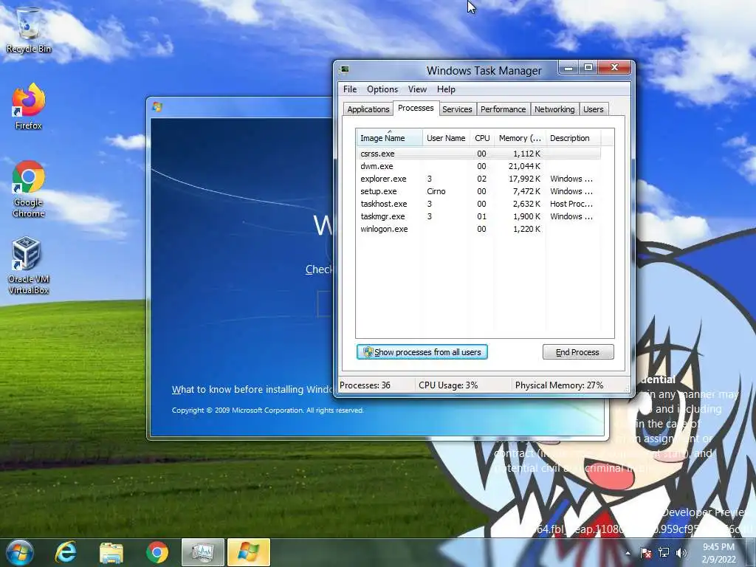Switch to the Processes tab
Image resolution: width=756 pixels, height=567 pixels.
coord(416,108)
